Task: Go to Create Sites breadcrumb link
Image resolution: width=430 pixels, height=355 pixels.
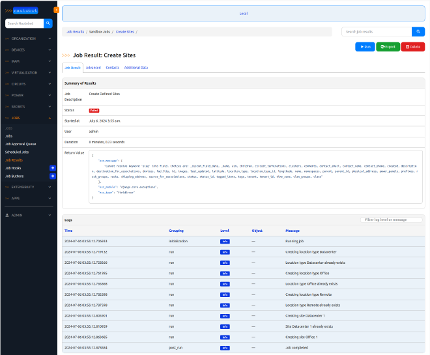Action: point(125,31)
